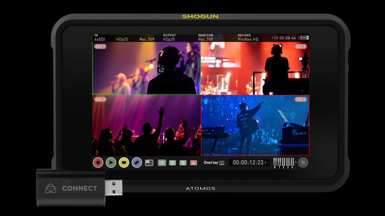Switch to camera input 3

[183, 163]
